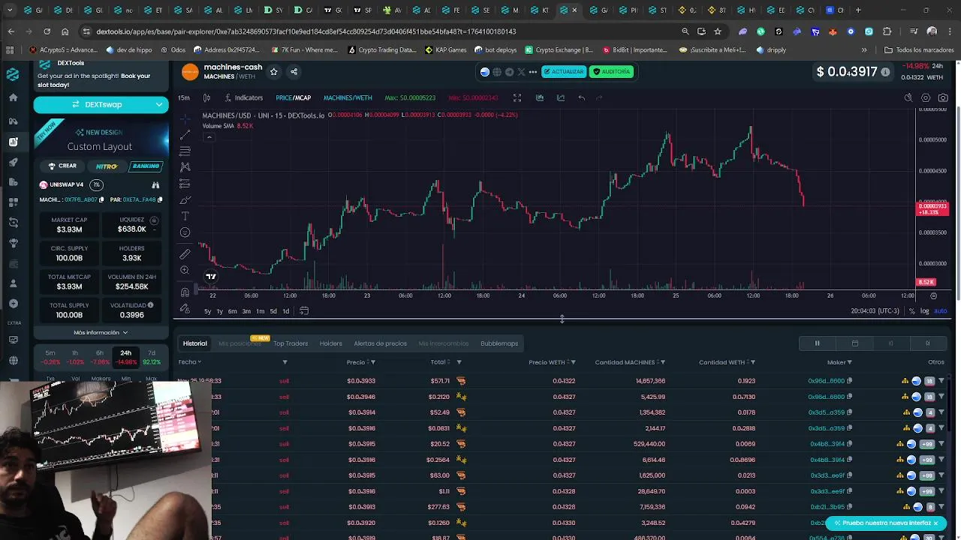The image size is (961, 540).
Task: Open the Top Traders tab
Action: (x=291, y=343)
